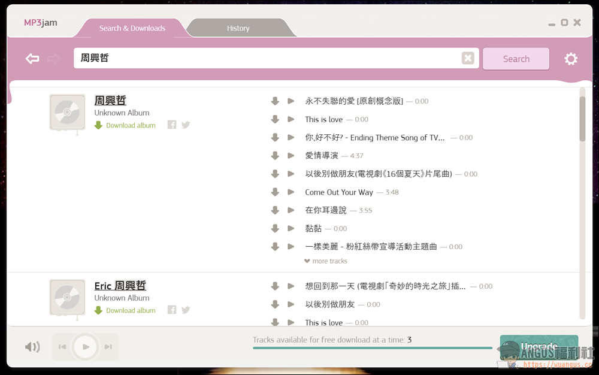Download the track 'This is love' in first album
Viewport: 599px width, 375px height.
[x=275, y=119]
